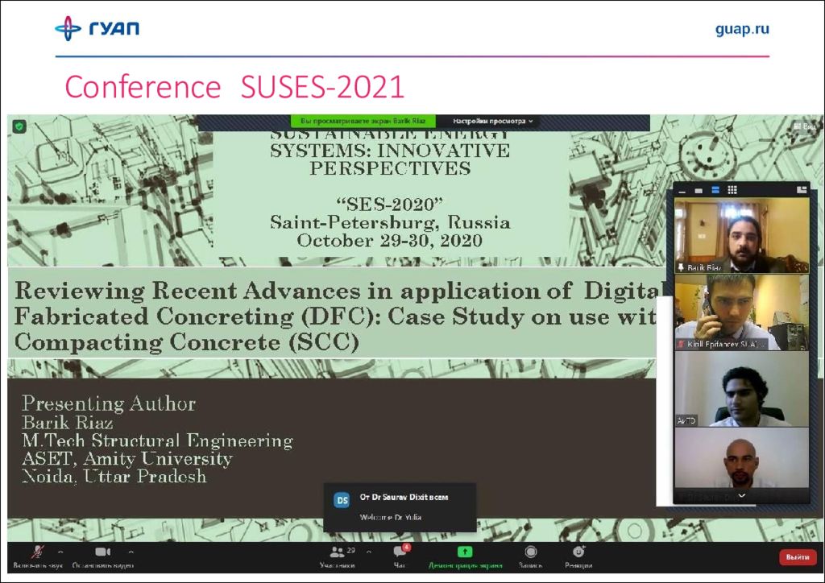Click 'Barik Riaz' name label on video tile
This screenshot has width=825, height=583.
coord(704,268)
